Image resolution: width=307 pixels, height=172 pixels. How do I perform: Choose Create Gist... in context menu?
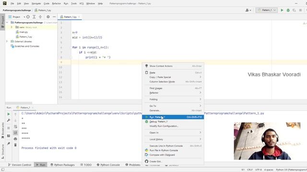(x=173, y=161)
